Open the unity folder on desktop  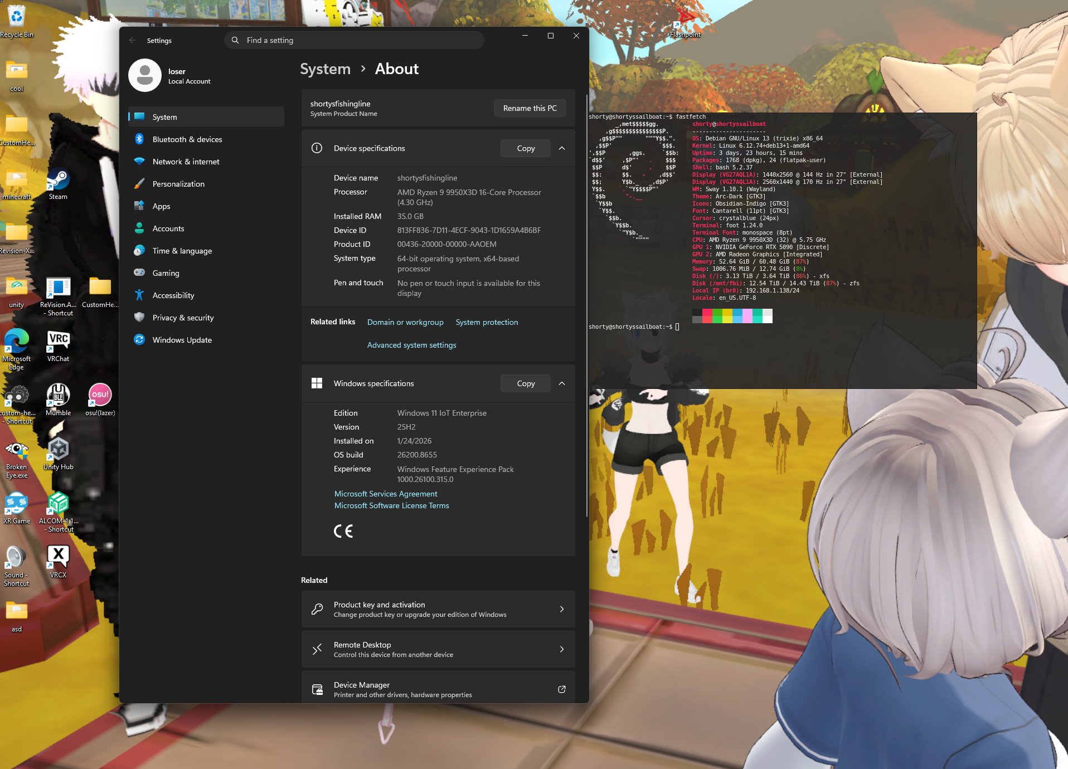[17, 292]
